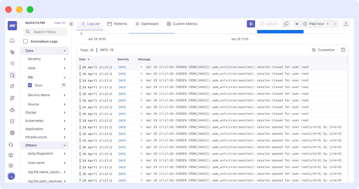Switch to the Dashboard tab
The width and height of the screenshot is (359, 189).
147,24
